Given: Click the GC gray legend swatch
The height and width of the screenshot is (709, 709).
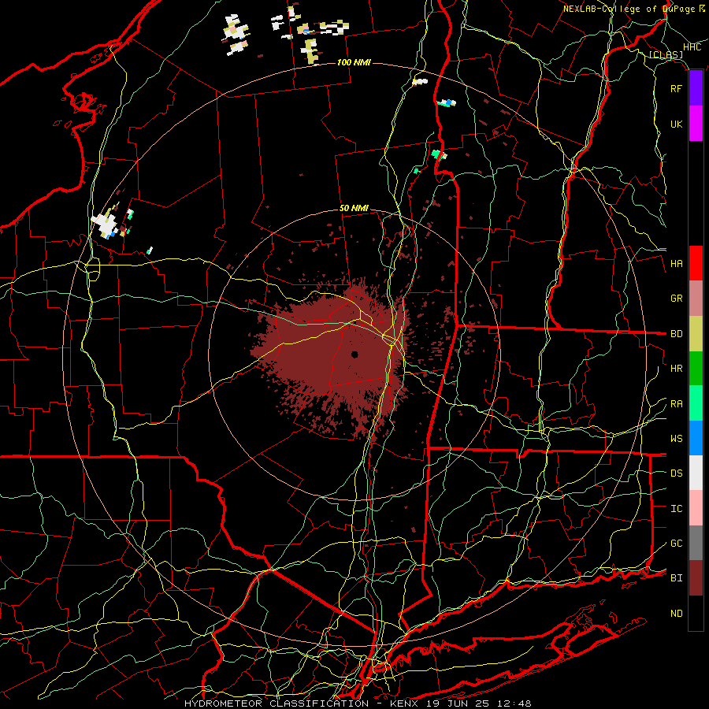Looking at the screenshot, I should click(696, 543).
